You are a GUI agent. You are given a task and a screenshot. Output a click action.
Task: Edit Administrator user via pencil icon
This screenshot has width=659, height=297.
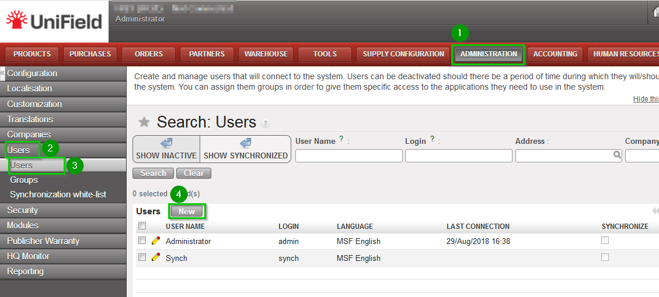155,241
